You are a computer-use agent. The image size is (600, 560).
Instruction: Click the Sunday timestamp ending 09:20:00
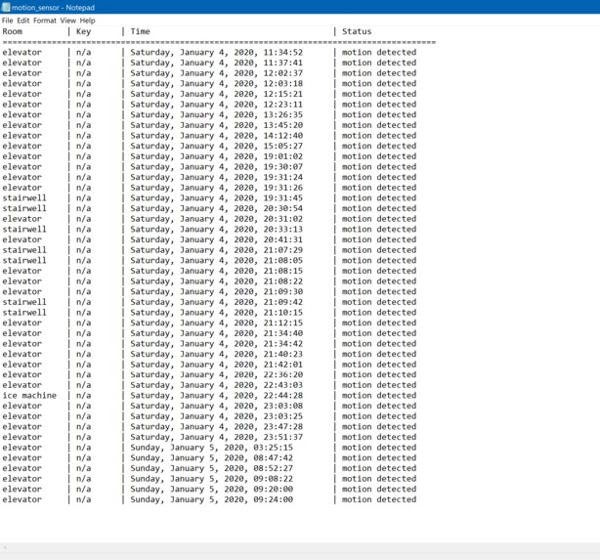point(212,490)
